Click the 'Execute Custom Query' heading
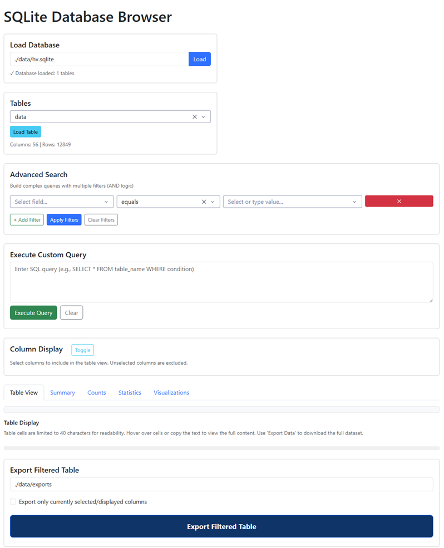This screenshot has width=444, height=548. tap(48, 255)
